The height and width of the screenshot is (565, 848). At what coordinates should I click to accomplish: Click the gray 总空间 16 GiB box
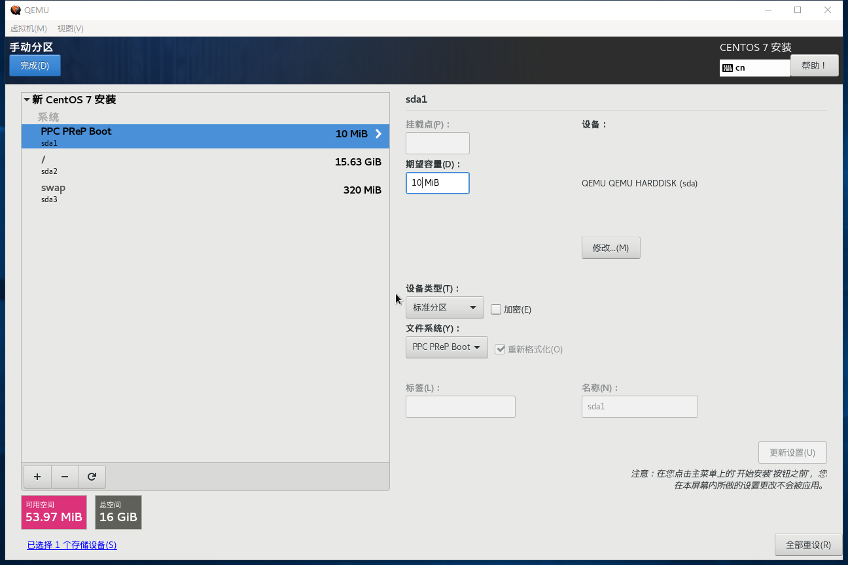coord(118,512)
